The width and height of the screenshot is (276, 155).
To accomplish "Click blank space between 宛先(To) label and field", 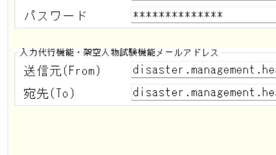I will point(103,93).
